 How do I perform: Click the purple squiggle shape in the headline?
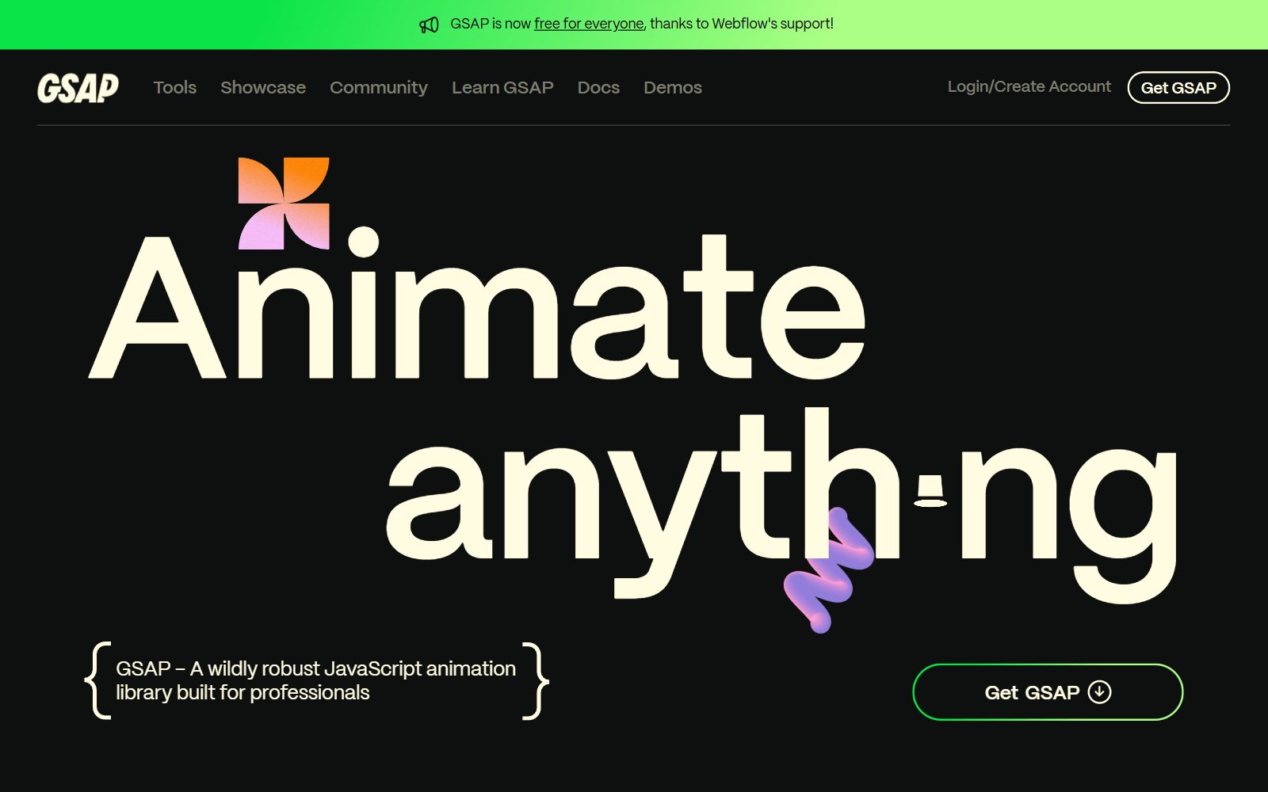828,570
